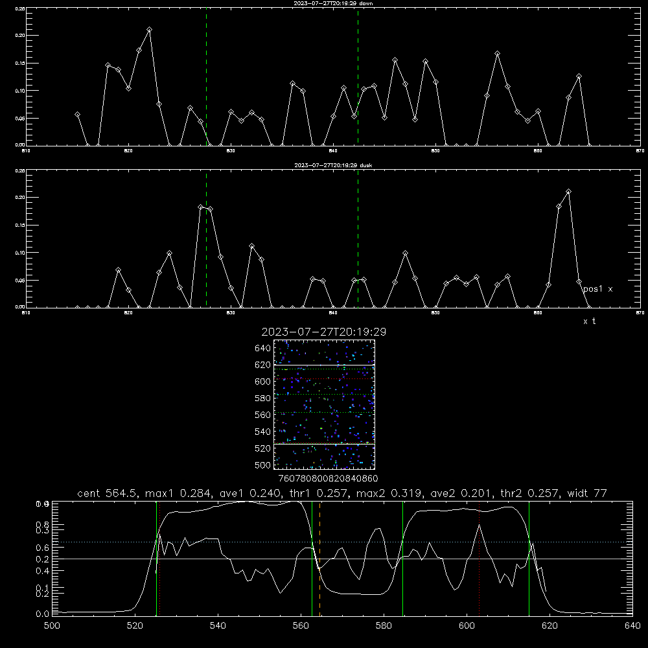Click the '600' x-axis label of bottom plot
The image size is (648, 648).
tap(467, 626)
